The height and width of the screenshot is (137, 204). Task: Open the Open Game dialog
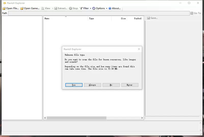tap(30, 8)
